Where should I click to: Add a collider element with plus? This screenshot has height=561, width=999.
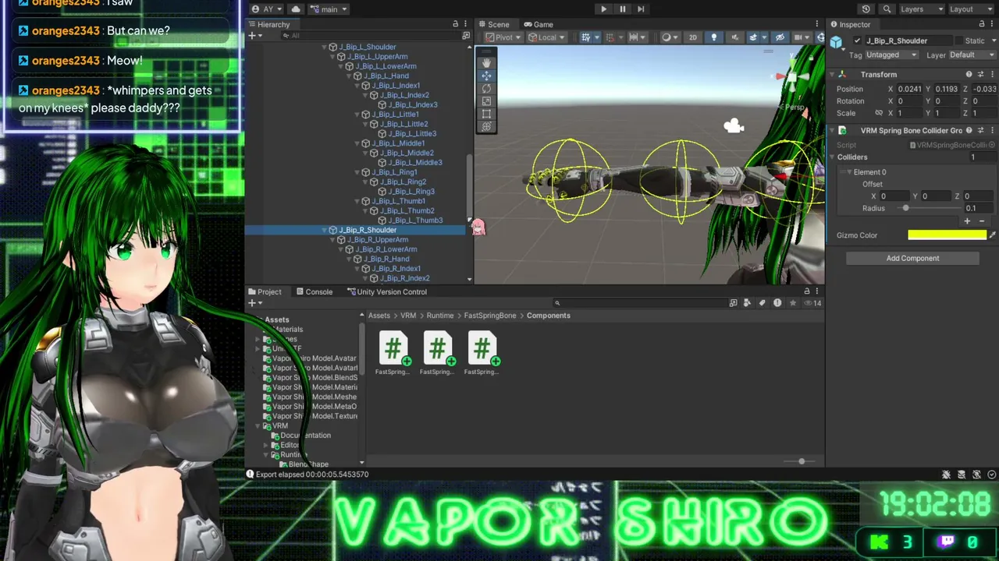(x=967, y=221)
